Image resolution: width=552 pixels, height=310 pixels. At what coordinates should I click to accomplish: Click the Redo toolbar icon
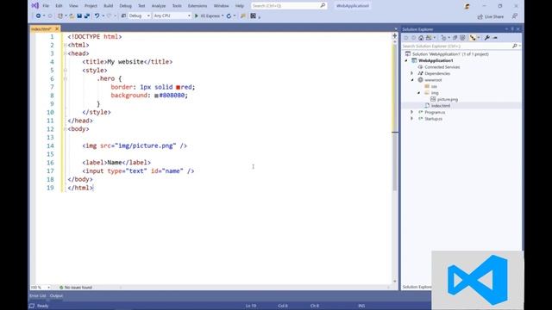(x=110, y=15)
